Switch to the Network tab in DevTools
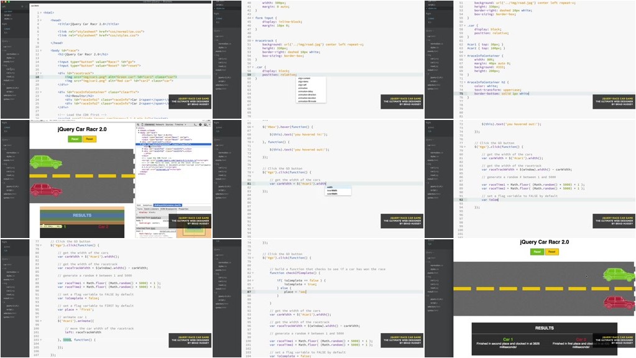This screenshot has width=636, height=358. [160, 124]
